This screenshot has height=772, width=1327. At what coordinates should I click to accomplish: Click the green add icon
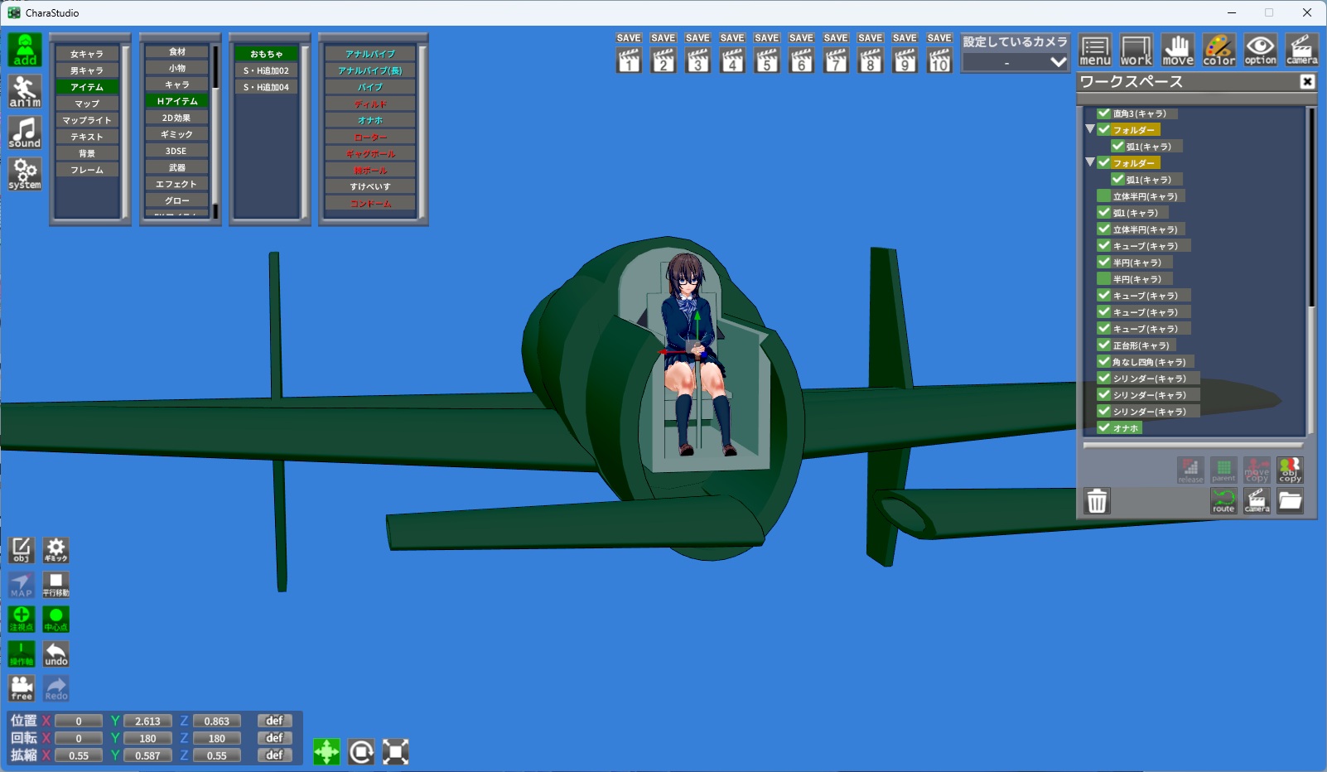[x=25, y=50]
